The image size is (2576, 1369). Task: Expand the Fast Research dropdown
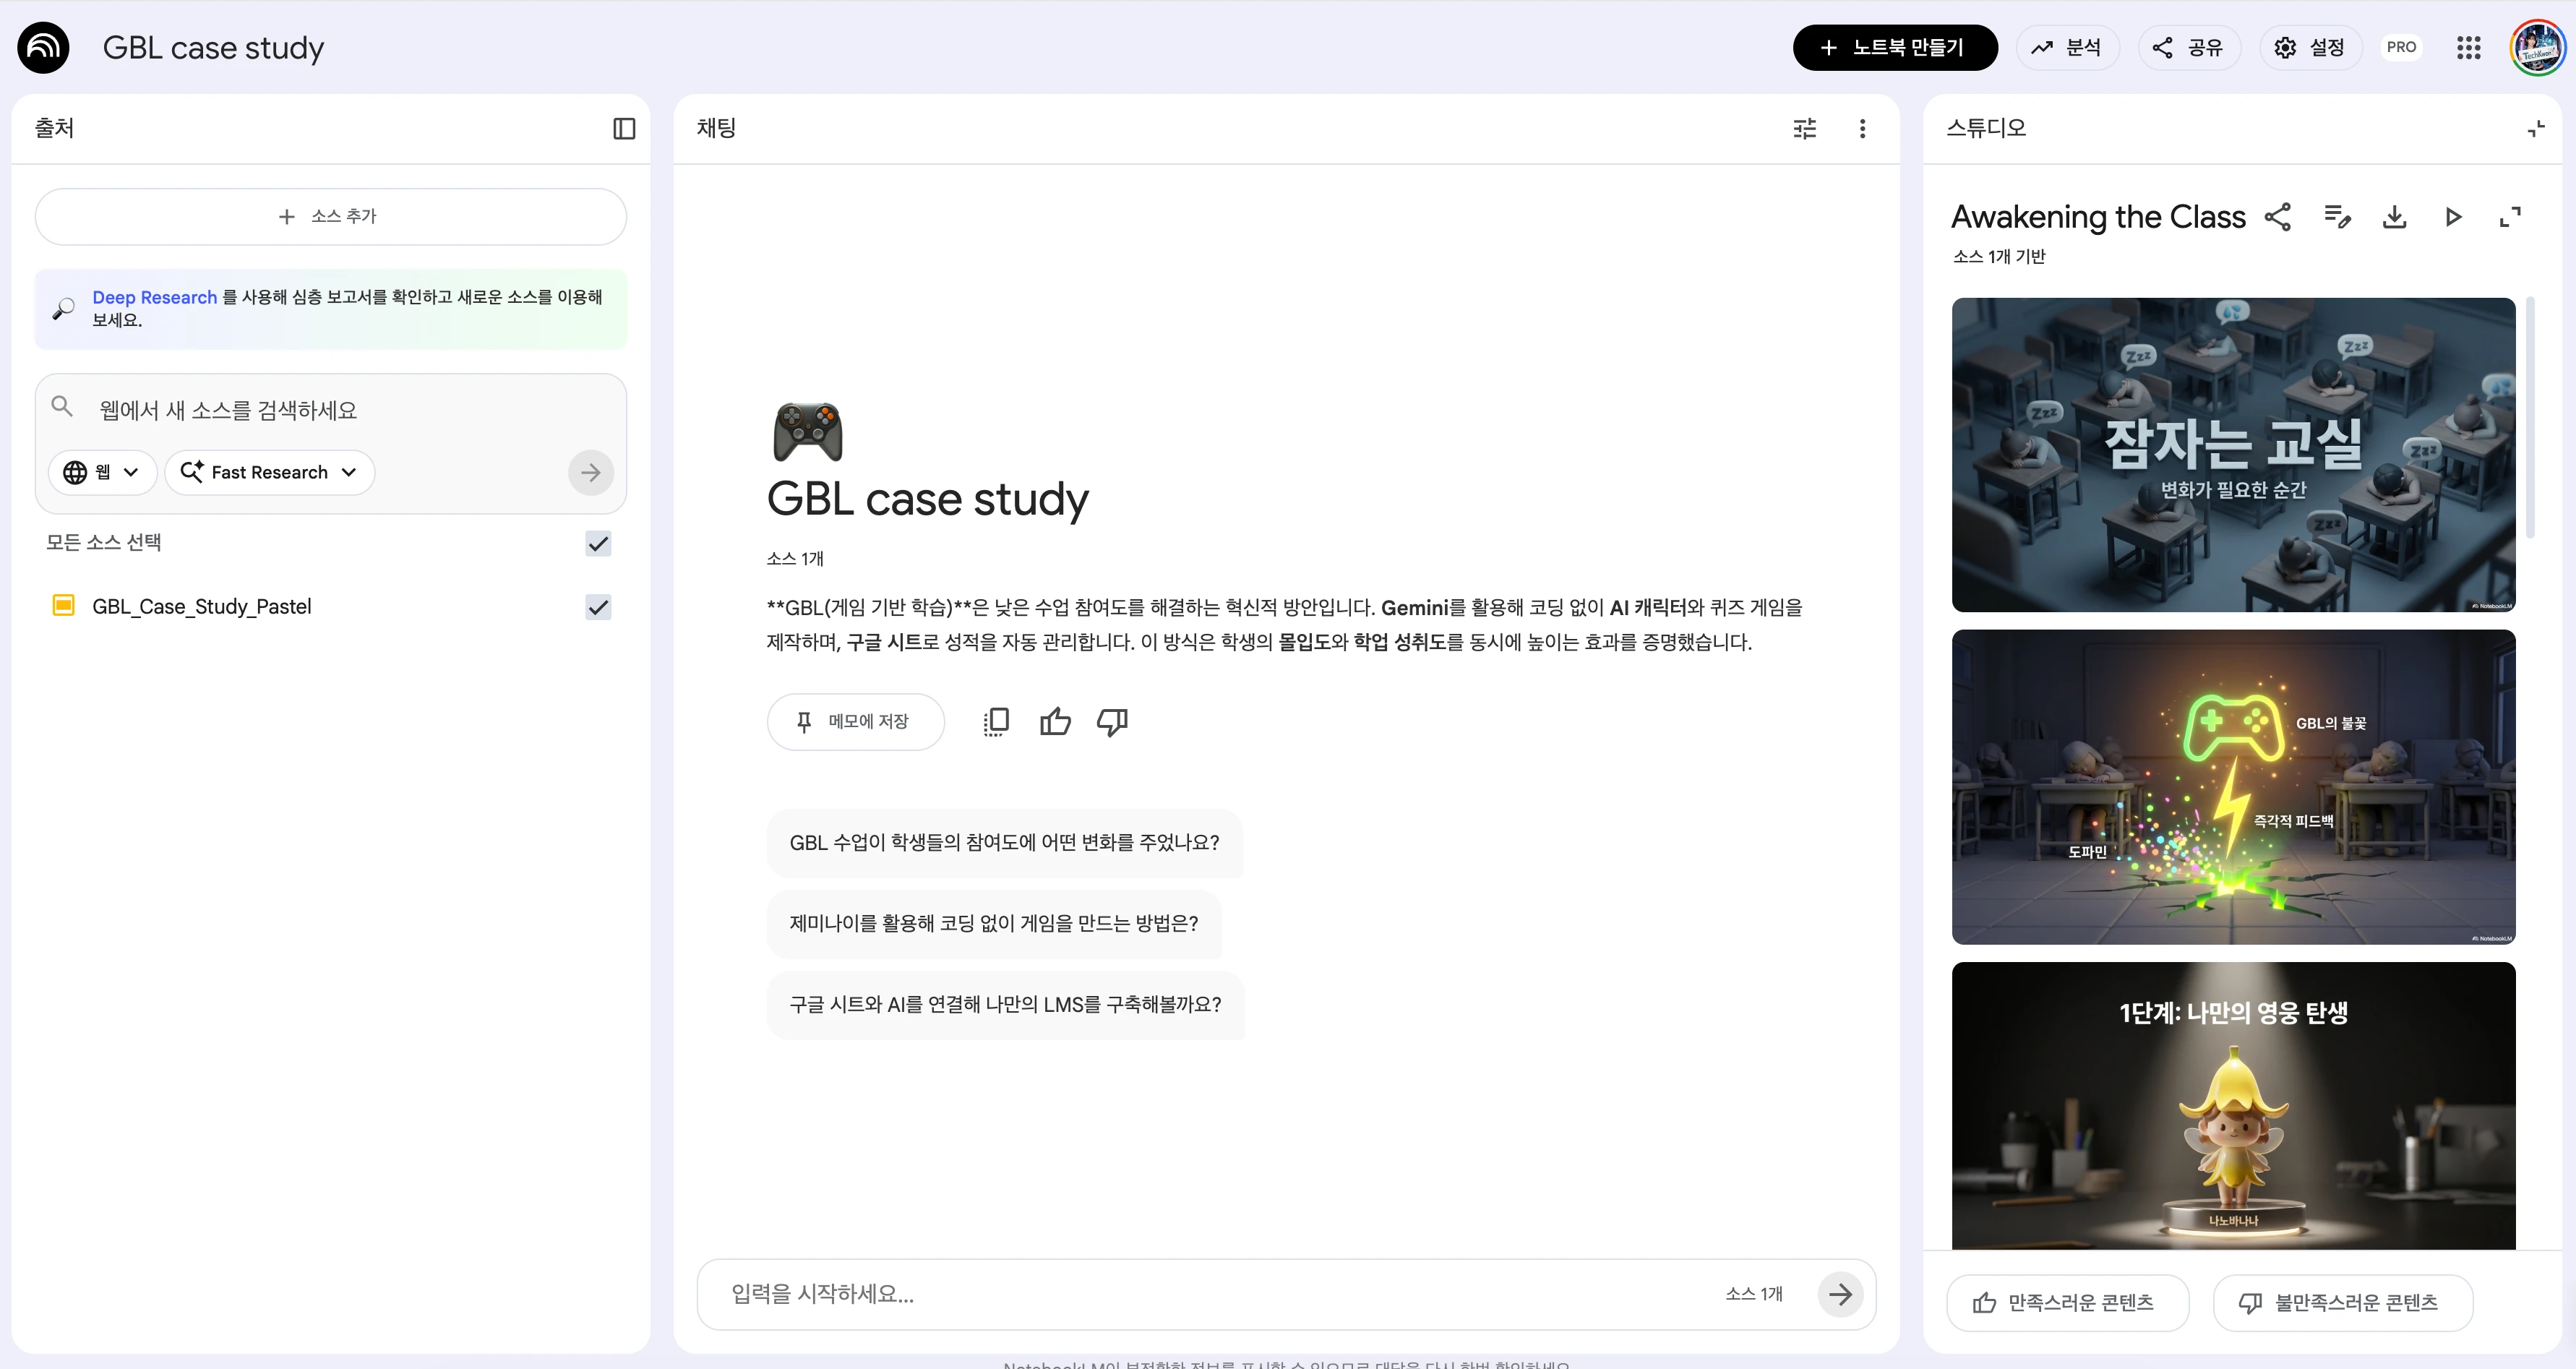(269, 472)
